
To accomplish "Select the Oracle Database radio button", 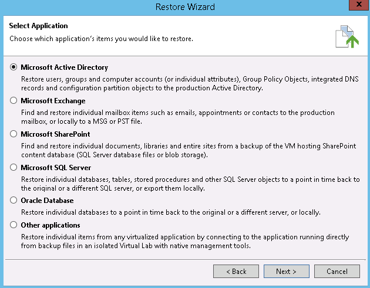I will pos(14,201).
